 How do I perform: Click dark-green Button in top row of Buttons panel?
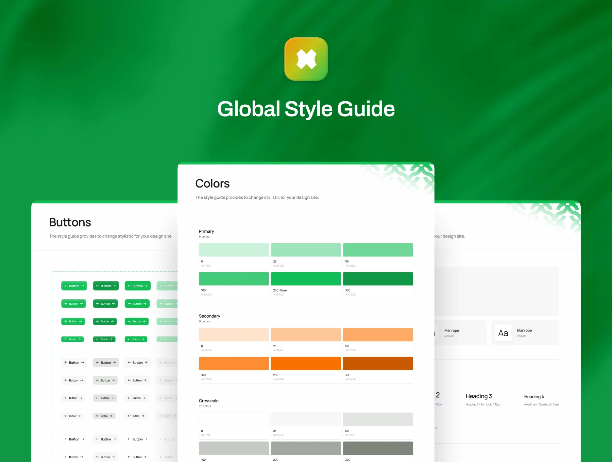tap(106, 286)
